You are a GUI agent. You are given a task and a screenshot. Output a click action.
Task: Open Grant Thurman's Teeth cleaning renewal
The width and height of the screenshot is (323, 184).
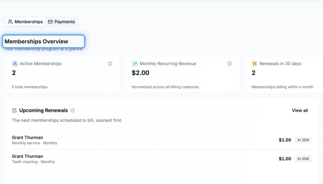click(x=161, y=159)
